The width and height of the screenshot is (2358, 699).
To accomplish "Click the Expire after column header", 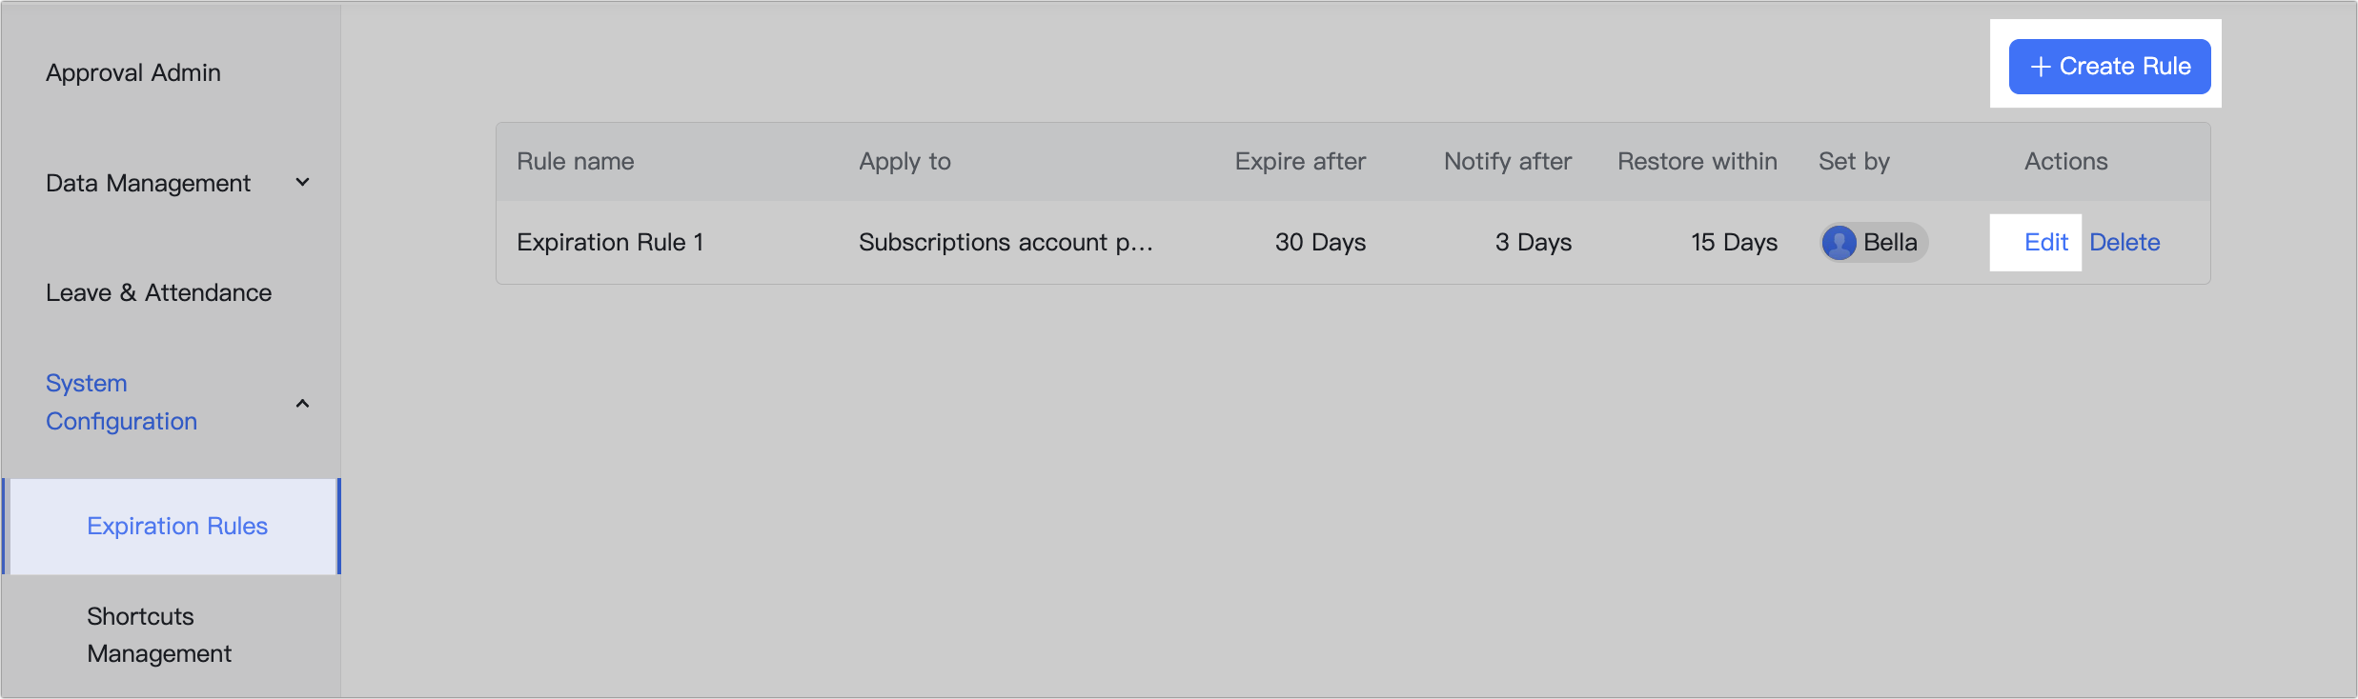I will (1300, 161).
